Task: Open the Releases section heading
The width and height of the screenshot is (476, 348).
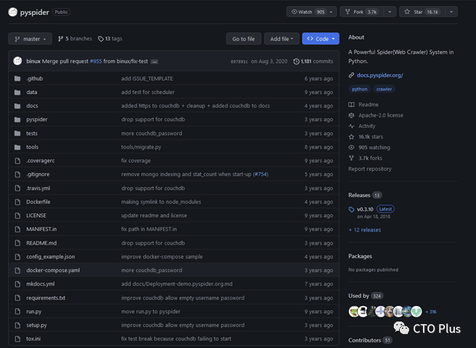Action: [359, 195]
